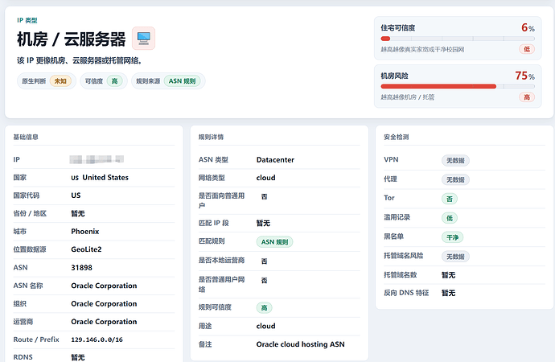Image resolution: width=555 pixels, height=362 pixels.
Task: Click the 规则详情 section heading
Action: 211,137
